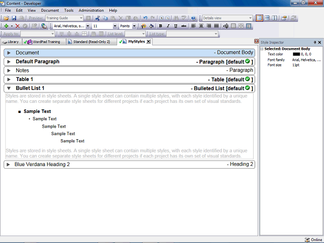The width and height of the screenshot is (324, 243).
Task: Select the horizontal split view icon
Action: [267, 18]
